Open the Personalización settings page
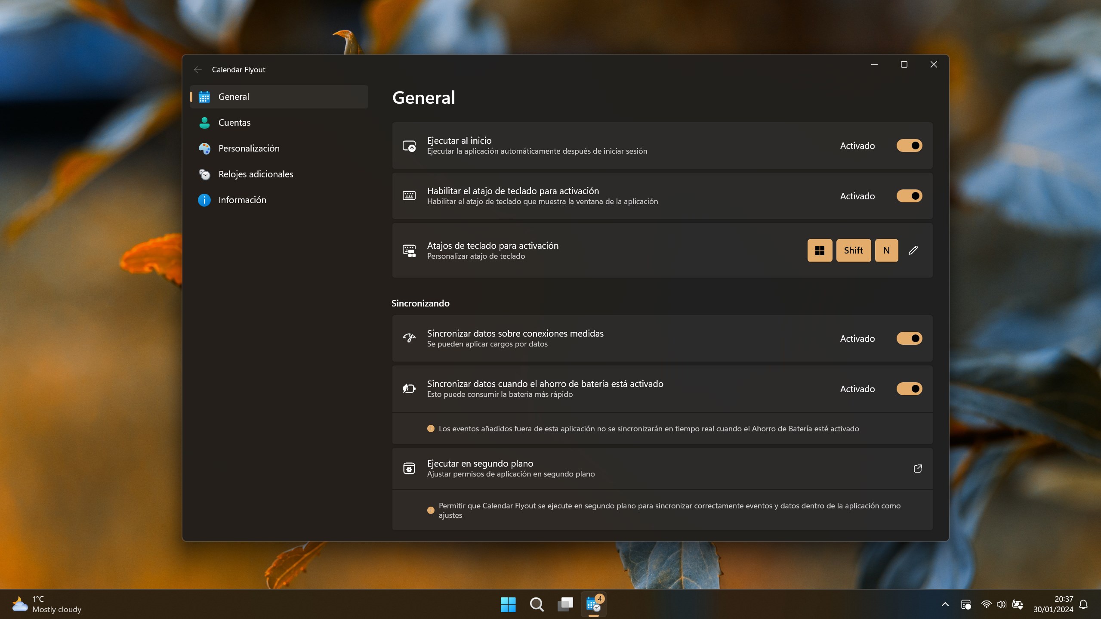The width and height of the screenshot is (1101, 619). pyautogui.click(x=279, y=149)
